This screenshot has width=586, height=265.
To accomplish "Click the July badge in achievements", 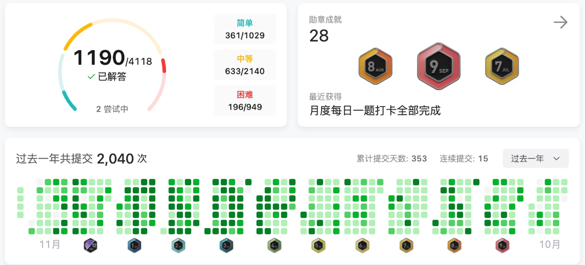I will tap(502, 66).
